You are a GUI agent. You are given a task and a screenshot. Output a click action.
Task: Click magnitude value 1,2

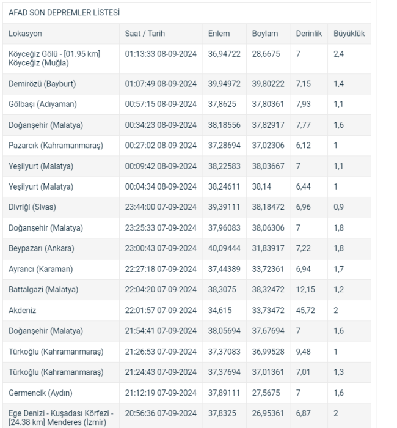(338, 289)
